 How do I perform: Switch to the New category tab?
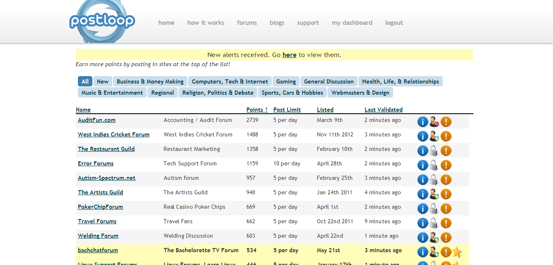[x=103, y=81]
